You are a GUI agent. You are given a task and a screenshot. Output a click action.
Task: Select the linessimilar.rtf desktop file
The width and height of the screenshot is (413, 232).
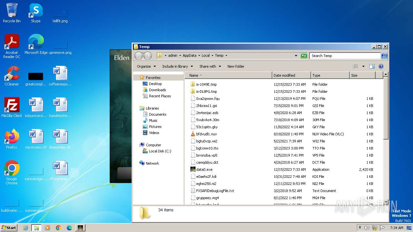(x=60, y=139)
